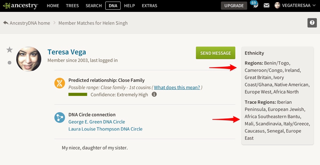
Task: Click the Ancestry leaf logo
Action: 6,6
